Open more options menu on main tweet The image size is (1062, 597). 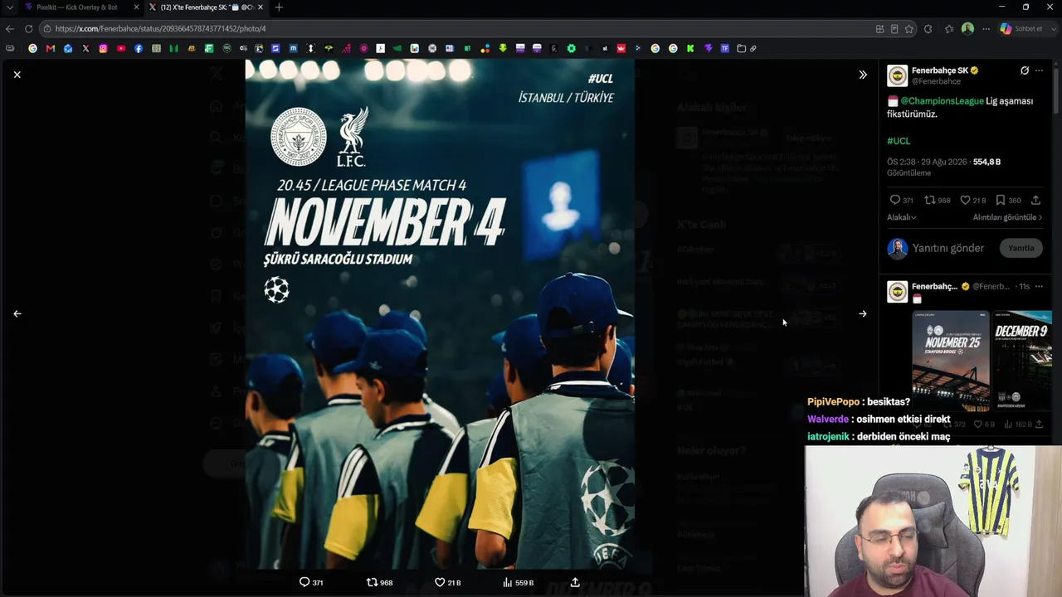pos(1039,70)
